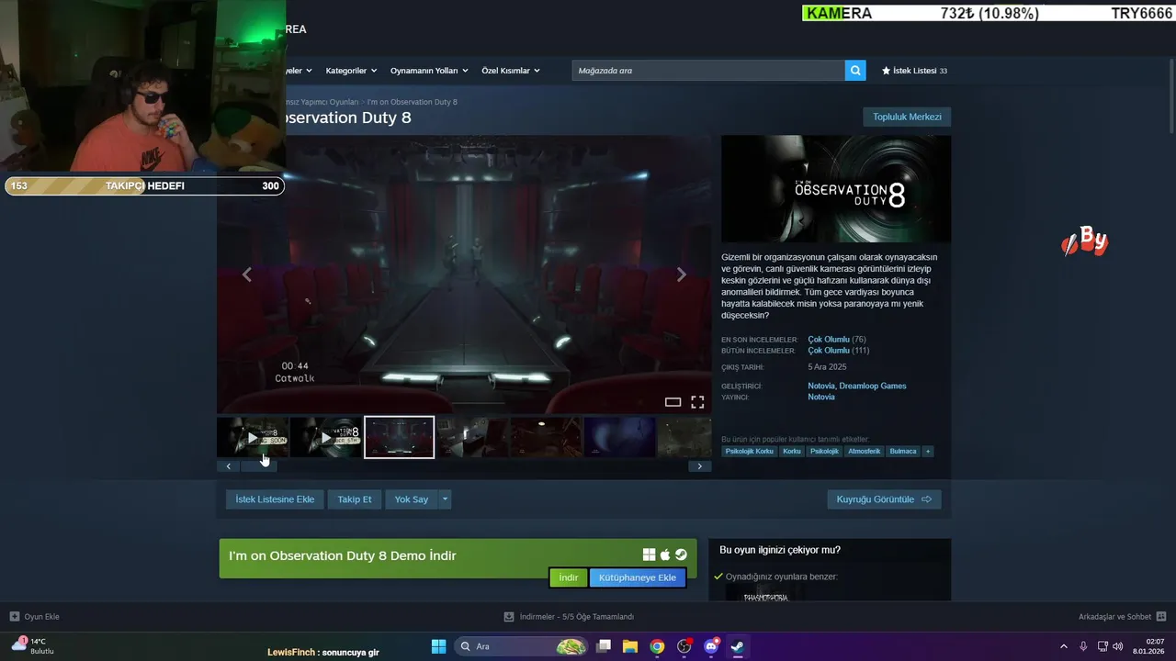Select the highlighted red theater screenshot thumbnail

pyautogui.click(x=399, y=438)
